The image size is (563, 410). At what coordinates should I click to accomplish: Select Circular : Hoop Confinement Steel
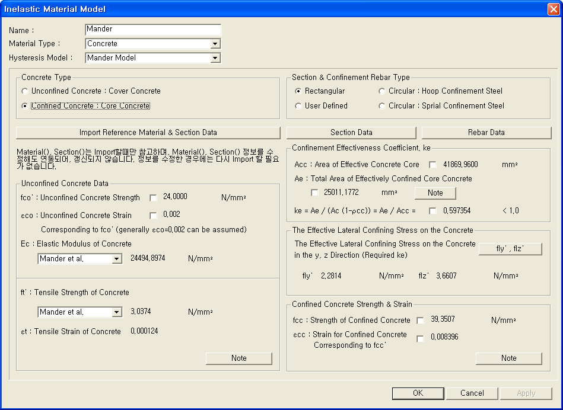click(x=382, y=91)
